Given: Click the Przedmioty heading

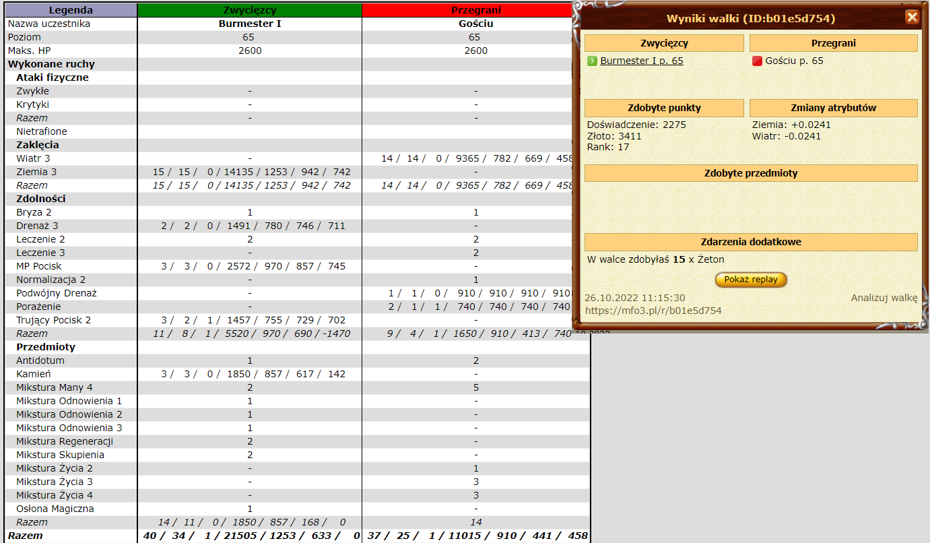Looking at the screenshot, I should pos(46,347).
